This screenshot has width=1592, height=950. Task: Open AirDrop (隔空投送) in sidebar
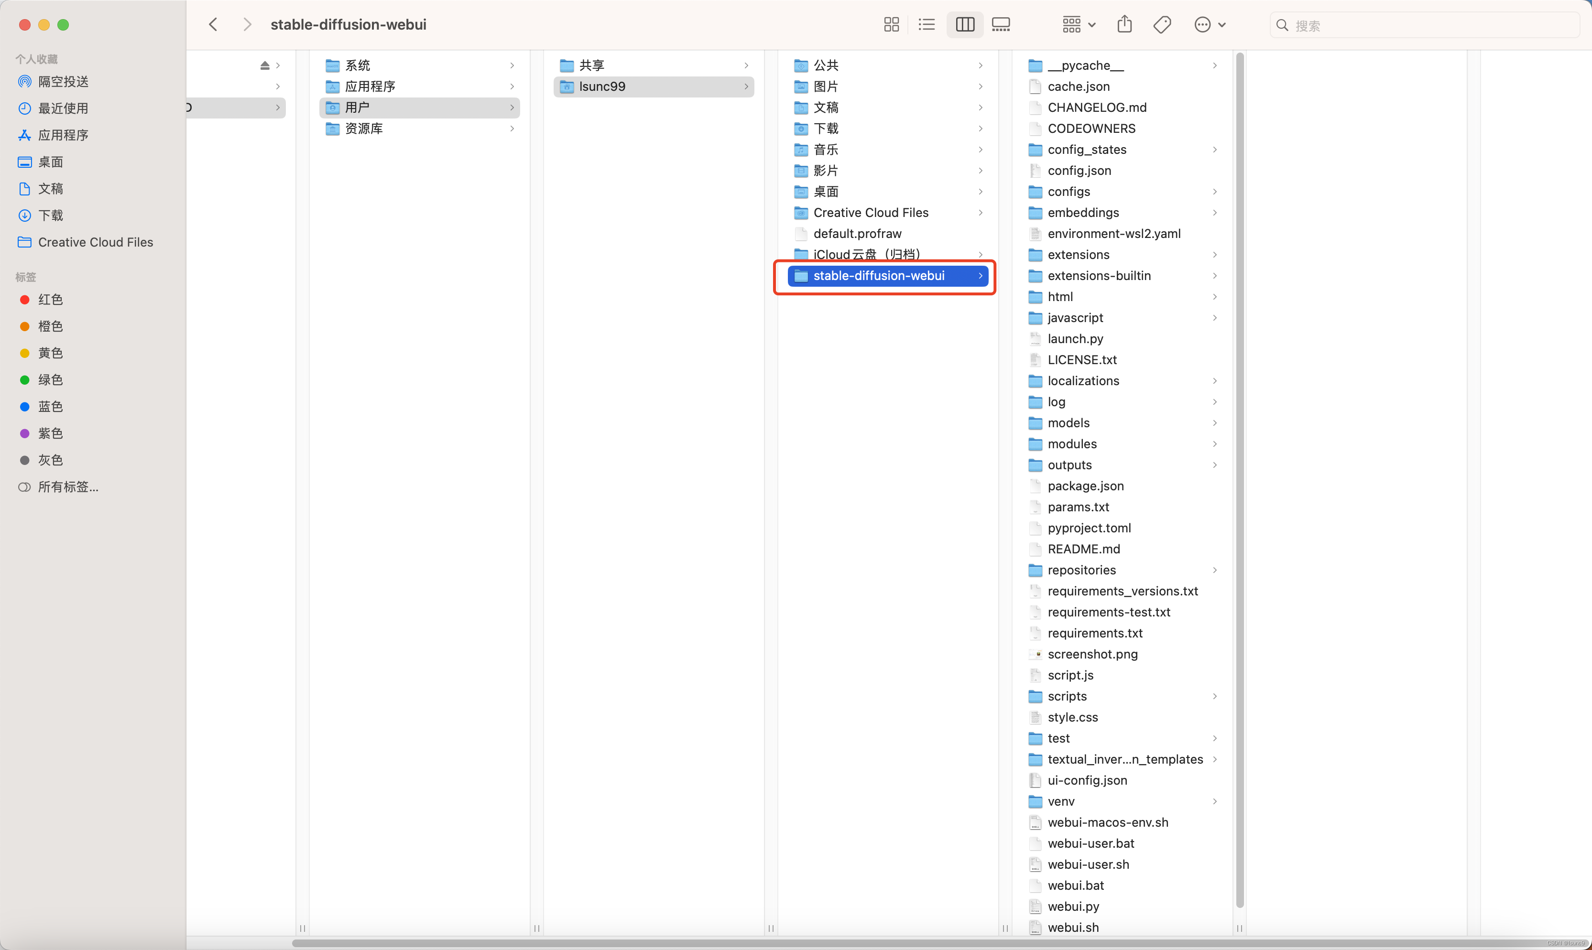pos(63,81)
